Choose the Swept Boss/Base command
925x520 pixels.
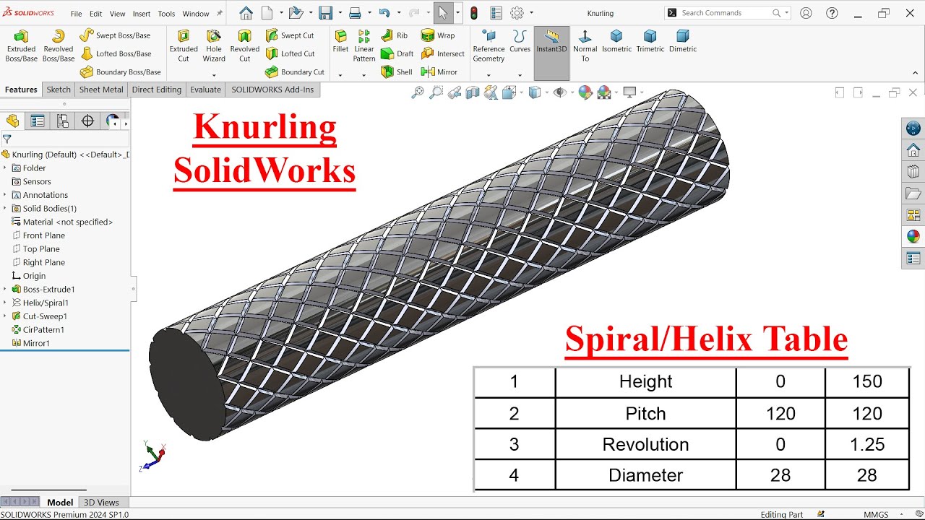(115, 35)
